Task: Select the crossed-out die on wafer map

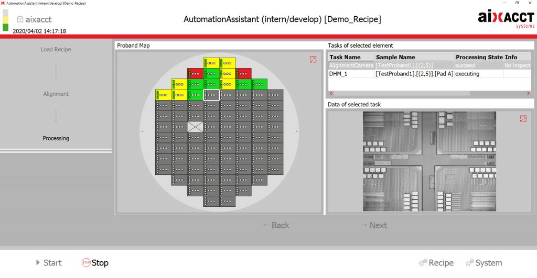Action: point(195,127)
